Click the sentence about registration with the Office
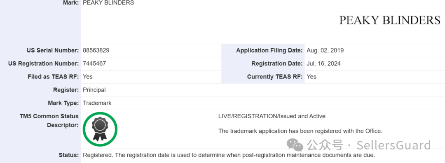 (300, 131)
